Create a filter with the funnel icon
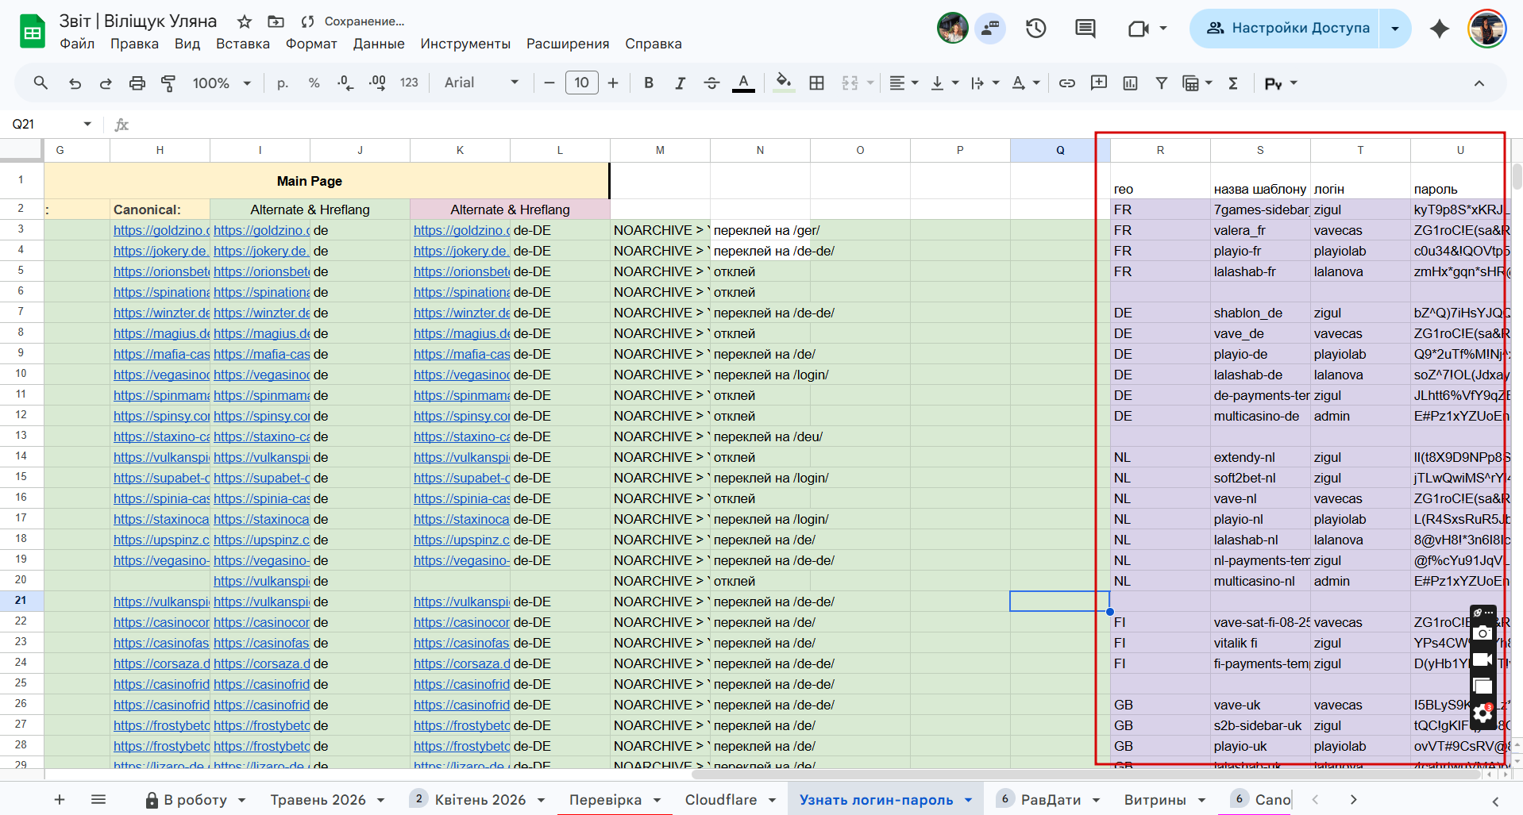Viewport: 1523px width, 815px height. pyautogui.click(x=1161, y=83)
